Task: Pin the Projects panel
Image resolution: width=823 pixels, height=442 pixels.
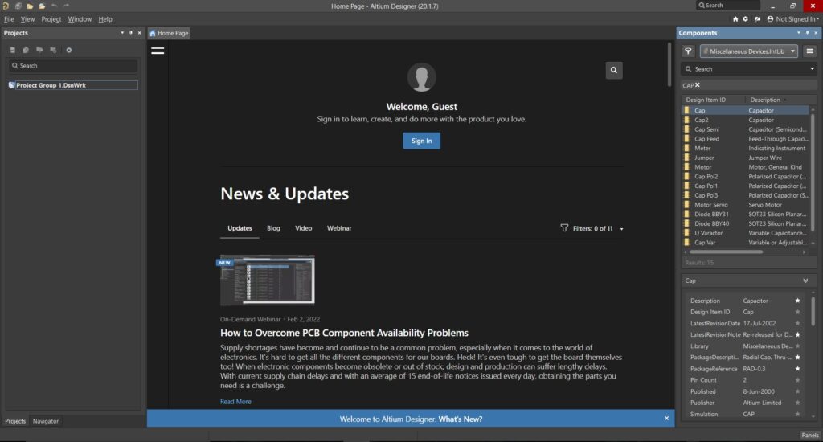Action: [131, 32]
